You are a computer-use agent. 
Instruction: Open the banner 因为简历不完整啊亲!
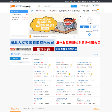click(54, 24)
